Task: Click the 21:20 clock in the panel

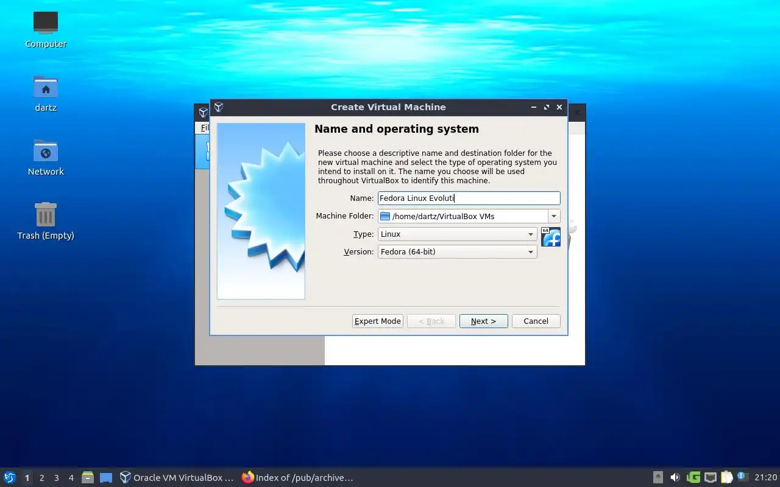Action: (765, 478)
